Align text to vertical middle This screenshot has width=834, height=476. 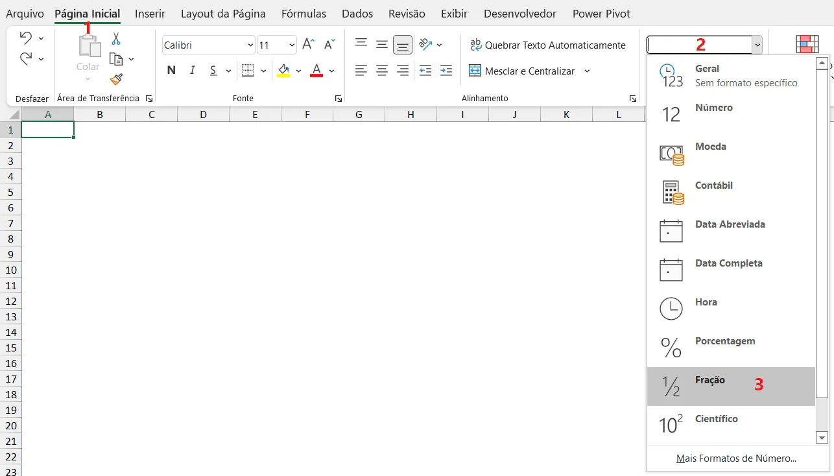[382, 45]
